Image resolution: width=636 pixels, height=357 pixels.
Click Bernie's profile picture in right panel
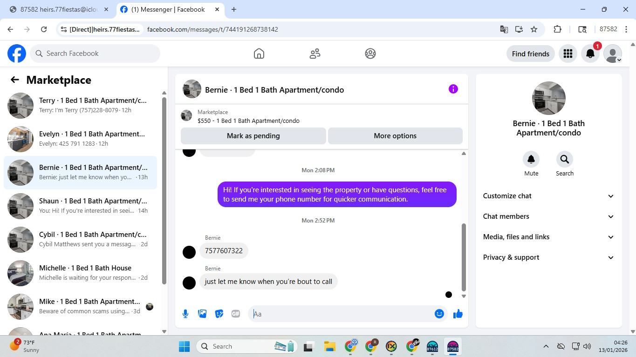pyautogui.click(x=549, y=98)
